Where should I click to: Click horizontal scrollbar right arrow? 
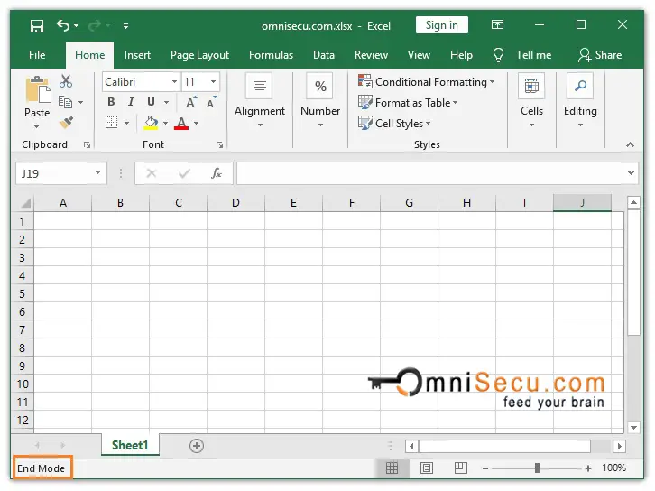tap(620, 446)
